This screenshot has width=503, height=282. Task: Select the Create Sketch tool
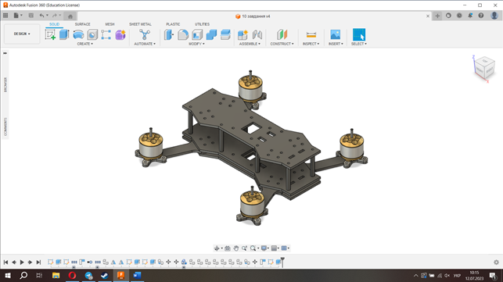pos(50,34)
